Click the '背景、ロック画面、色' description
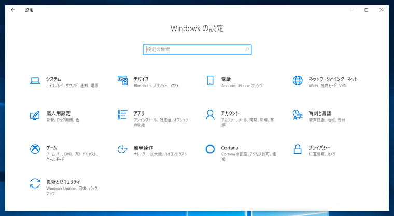 coord(63,120)
